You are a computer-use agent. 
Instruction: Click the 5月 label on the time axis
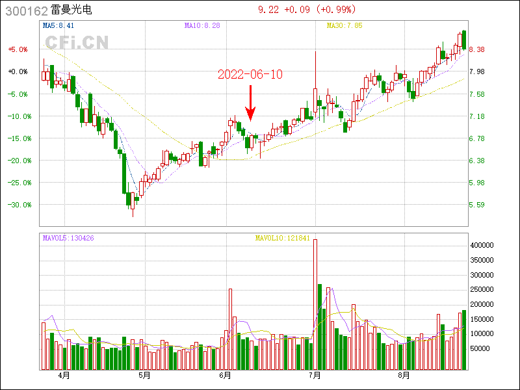pyautogui.click(x=144, y=375)
